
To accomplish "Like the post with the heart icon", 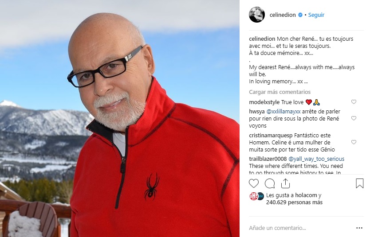I will (x=254, y=184).
